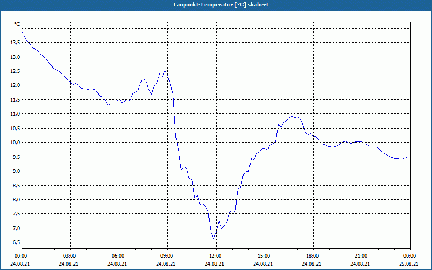Click the curve's 12,5 peak near 09:00
432x270 pixels.
165,71
